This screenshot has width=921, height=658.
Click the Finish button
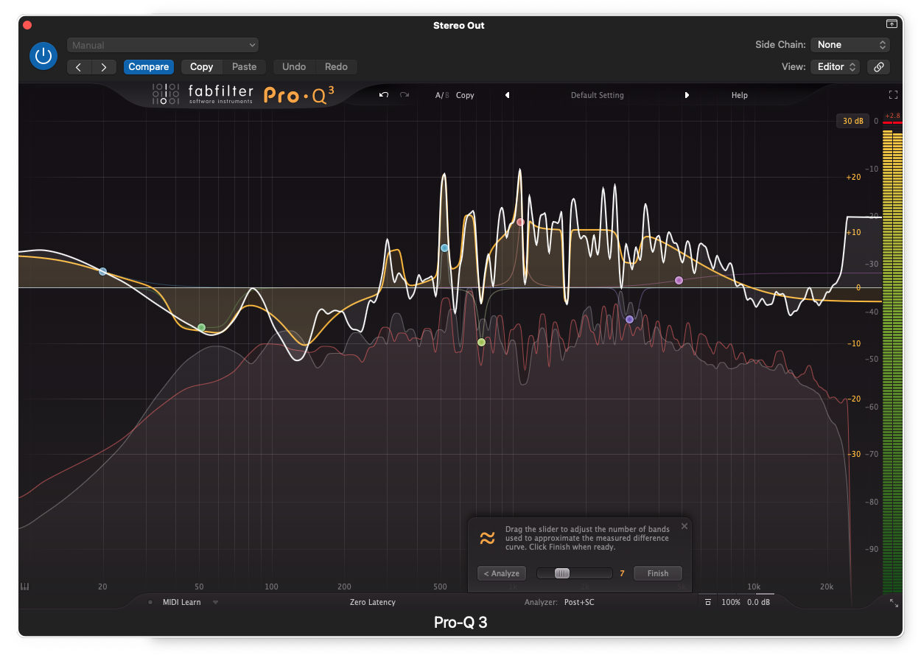pyautogui.click(x=657, y=573)
